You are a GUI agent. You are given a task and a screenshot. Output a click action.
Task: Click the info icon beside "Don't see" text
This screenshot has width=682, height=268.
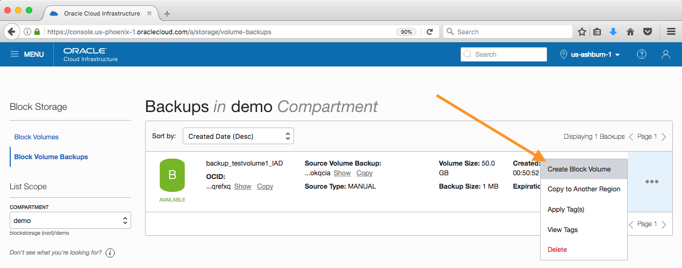[x=111, y=253]
